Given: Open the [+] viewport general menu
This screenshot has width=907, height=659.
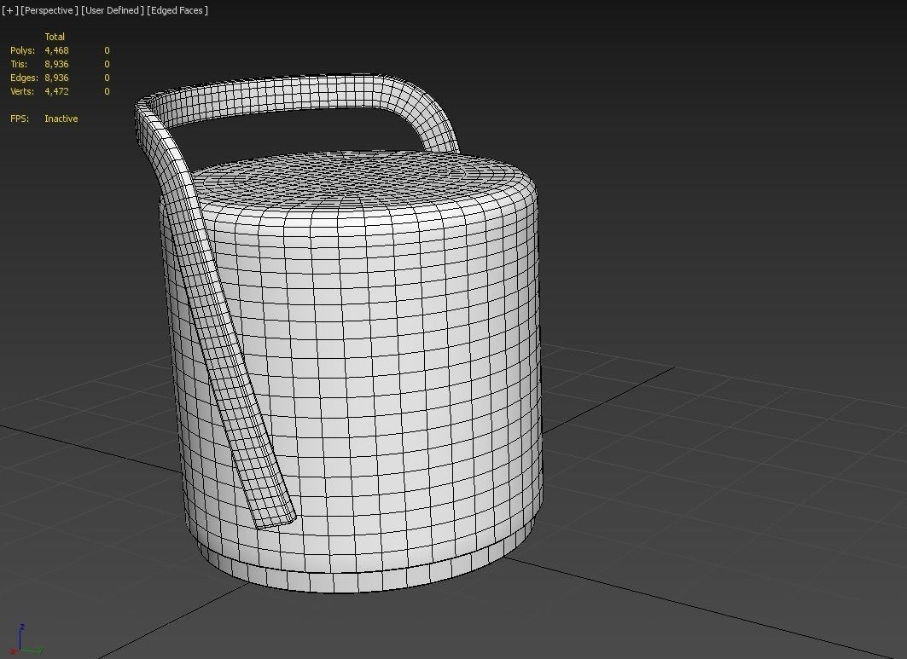Looking at the screenshot, I should point(10,10).
